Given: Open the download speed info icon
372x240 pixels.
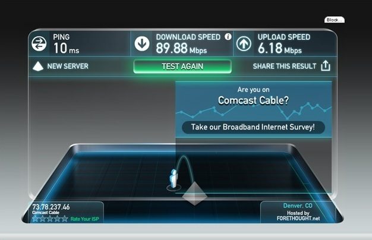Looking at the screenshot, I should 228,36.
